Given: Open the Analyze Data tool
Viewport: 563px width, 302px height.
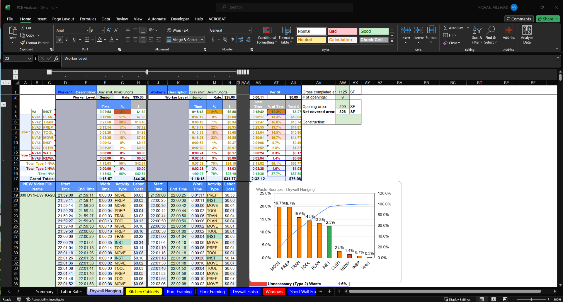Looking at the screenshot, I should pos(527,35).
